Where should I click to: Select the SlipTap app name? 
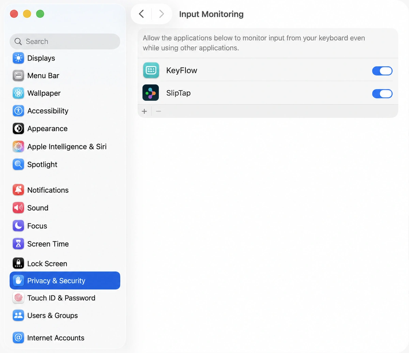coord(178,93)
